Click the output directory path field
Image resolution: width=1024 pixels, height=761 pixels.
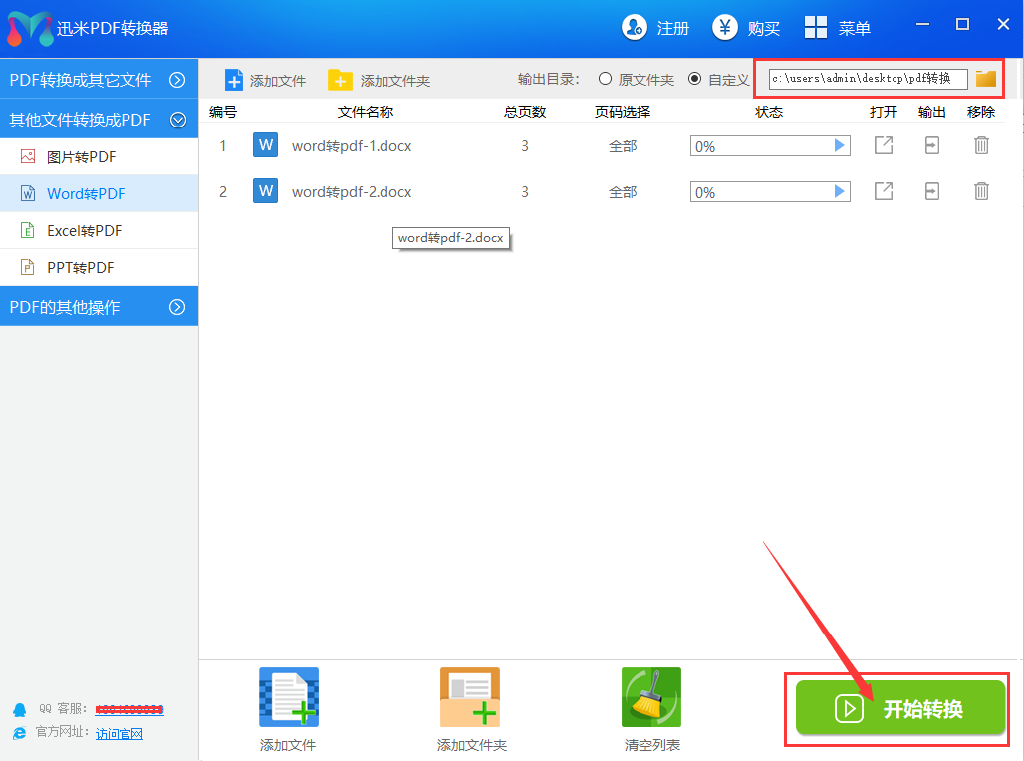(867, 79)
